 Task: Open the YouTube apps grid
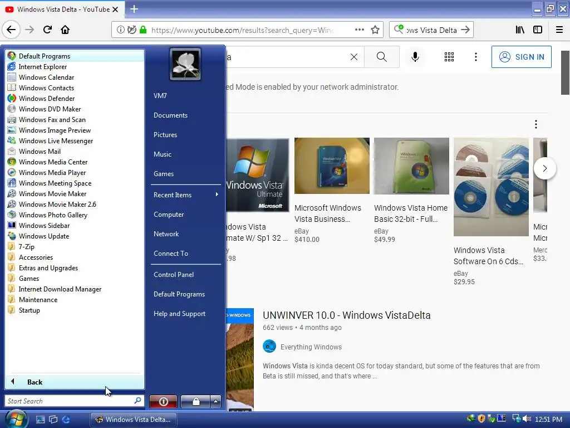(x=449, y=57)
